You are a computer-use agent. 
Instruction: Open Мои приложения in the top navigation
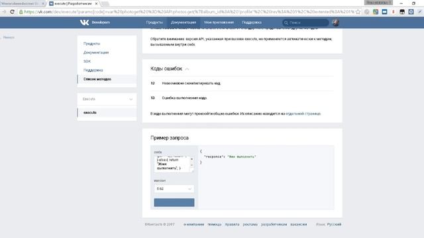[219, 22]
